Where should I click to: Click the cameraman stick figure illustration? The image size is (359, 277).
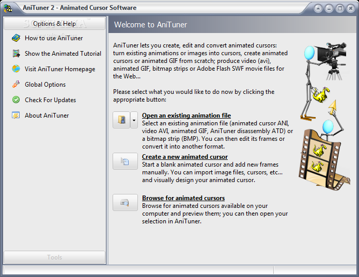[324, 81]
